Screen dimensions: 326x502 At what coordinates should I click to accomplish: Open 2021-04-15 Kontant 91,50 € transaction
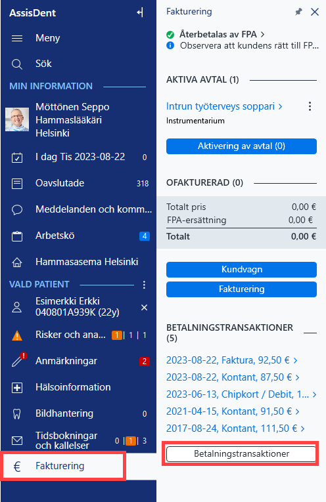233,411
